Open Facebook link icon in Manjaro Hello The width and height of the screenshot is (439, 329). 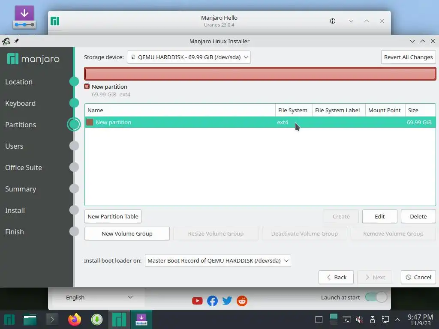(x=212, y=301)
